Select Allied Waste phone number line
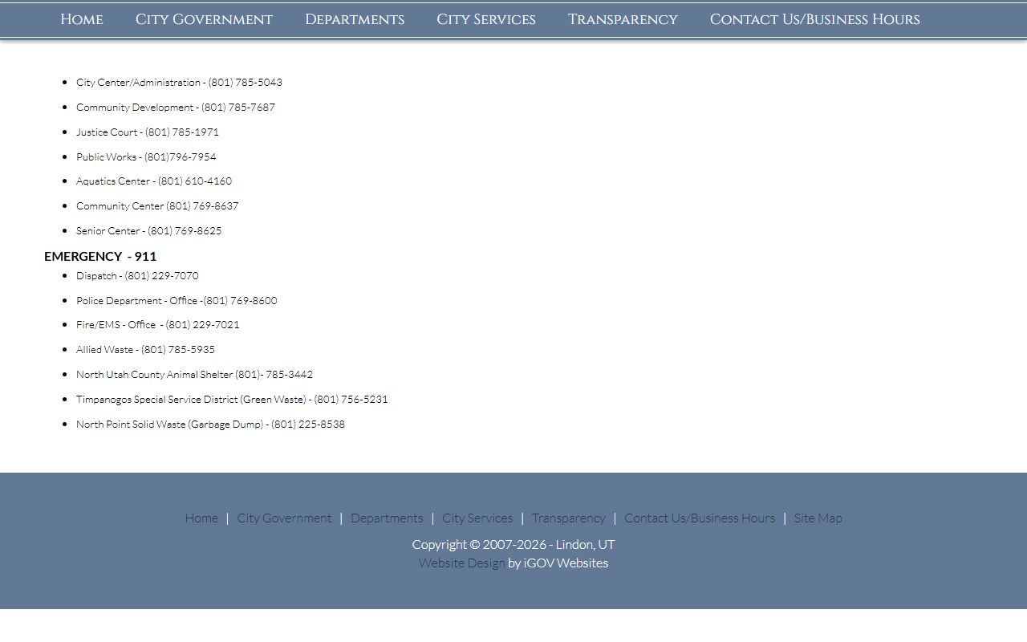 pyautogui.click(x=145, y=349)
